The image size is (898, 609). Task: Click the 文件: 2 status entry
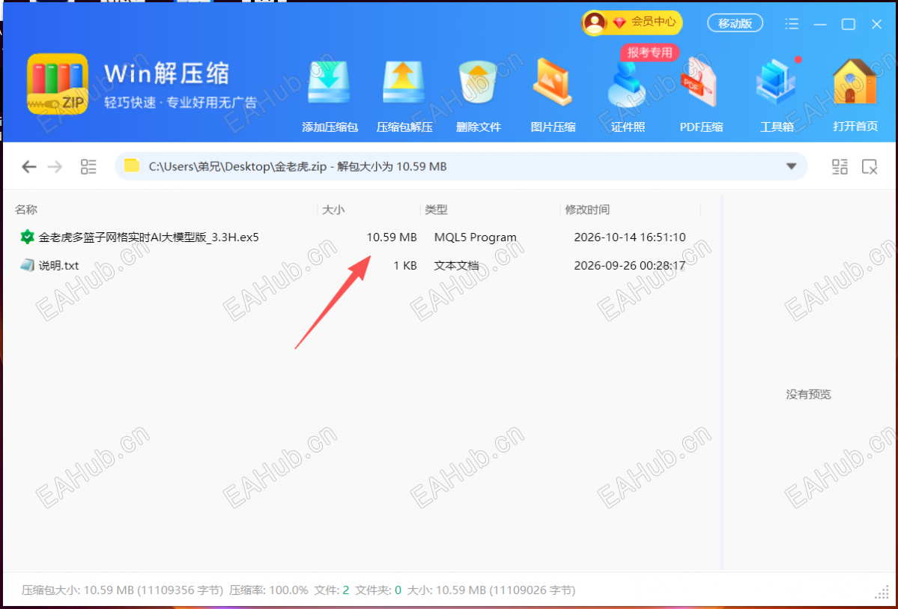coord(332,590)
